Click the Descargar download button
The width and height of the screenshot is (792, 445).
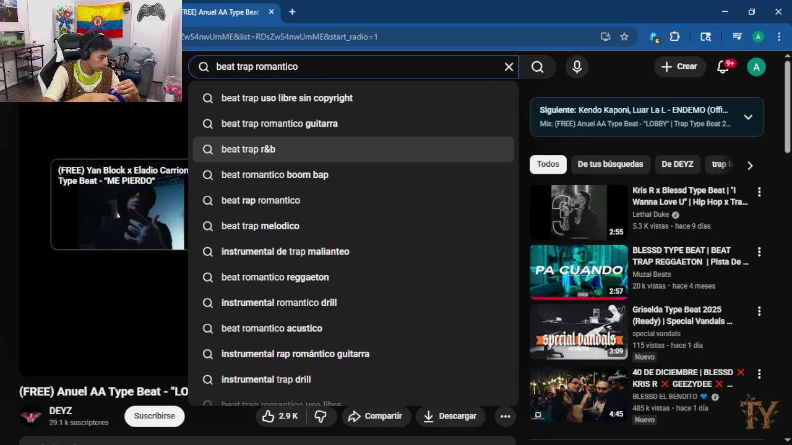(x=450, y=417)
